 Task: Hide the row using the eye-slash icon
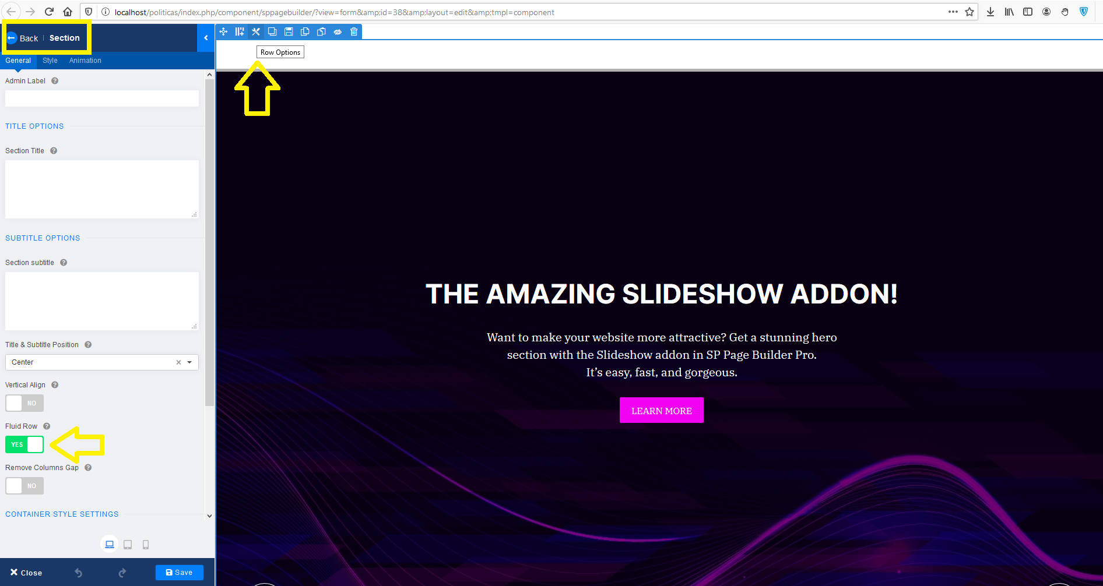[338, 31]
